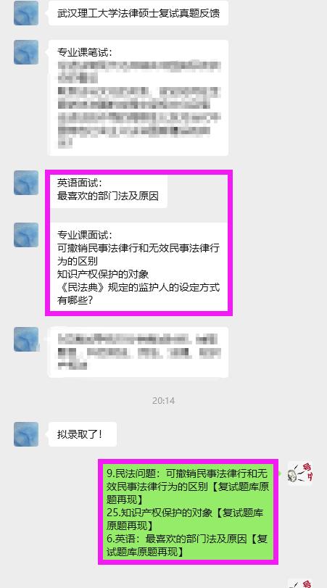Tap partially visible avatar at bottom right
The height and width of the screenshot is (588, 327).
(x=300, y=584)
